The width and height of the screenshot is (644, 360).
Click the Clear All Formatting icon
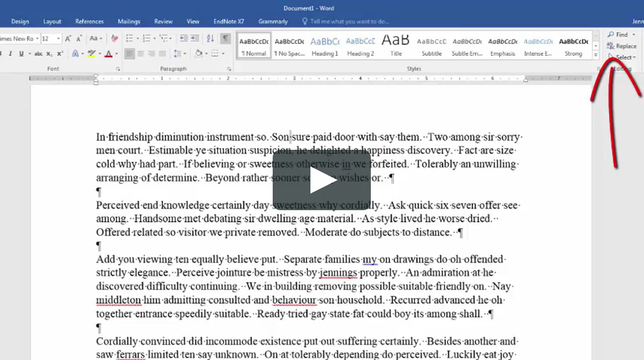pos(115,39)
